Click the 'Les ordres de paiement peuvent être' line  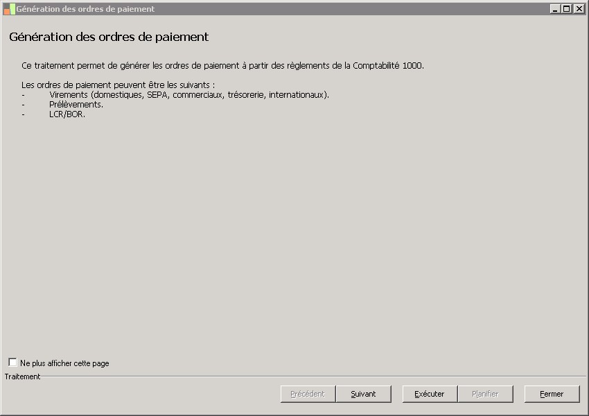point(118,85)
